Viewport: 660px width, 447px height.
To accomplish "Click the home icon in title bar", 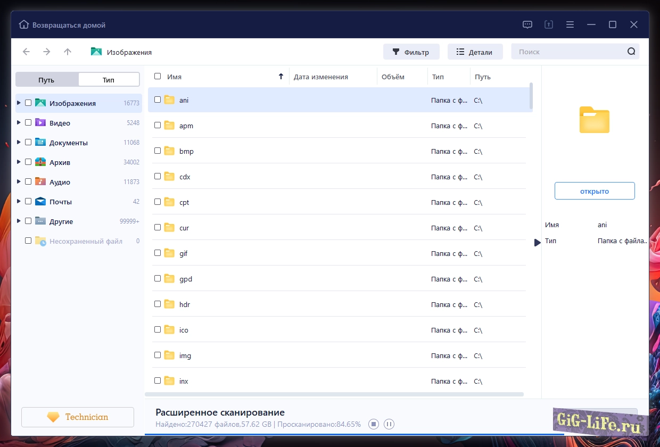I will coord(24,24).
